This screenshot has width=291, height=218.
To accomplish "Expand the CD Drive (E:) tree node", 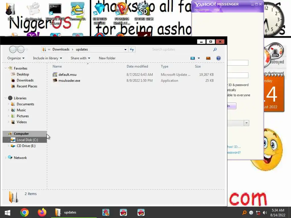I will [8, 146].
